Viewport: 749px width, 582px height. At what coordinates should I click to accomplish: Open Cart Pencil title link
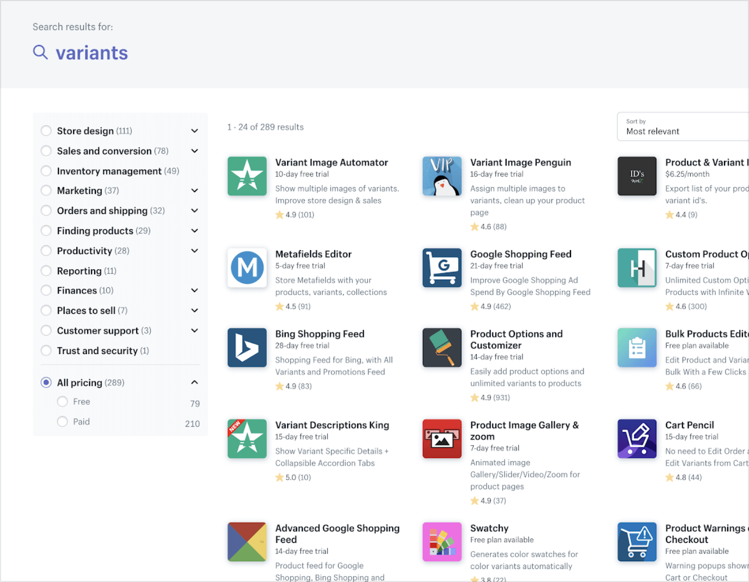point(690,425)
